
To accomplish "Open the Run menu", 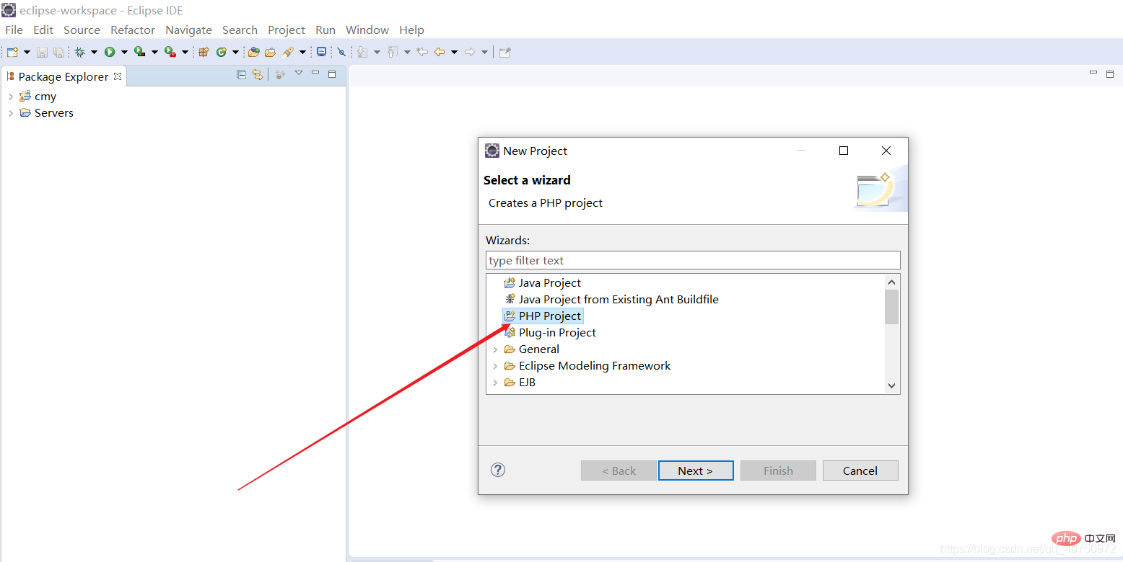I will (325, 30).
